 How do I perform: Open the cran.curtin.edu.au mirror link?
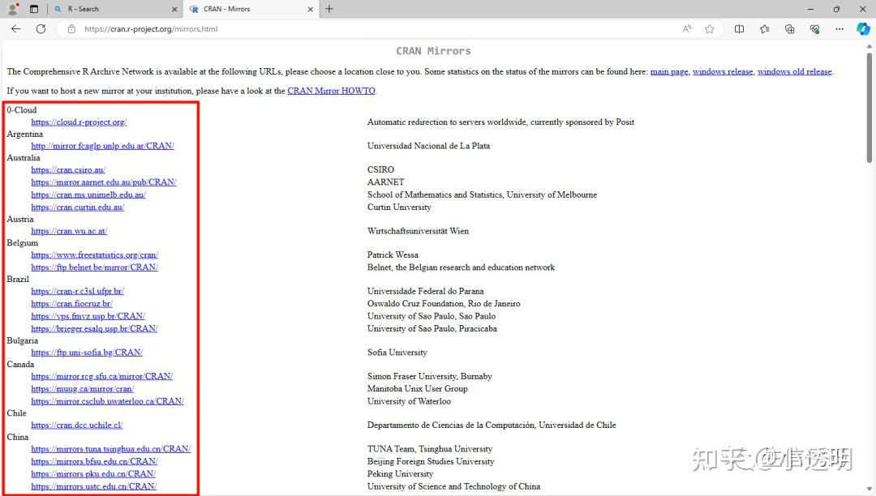[x=78, y=207]
